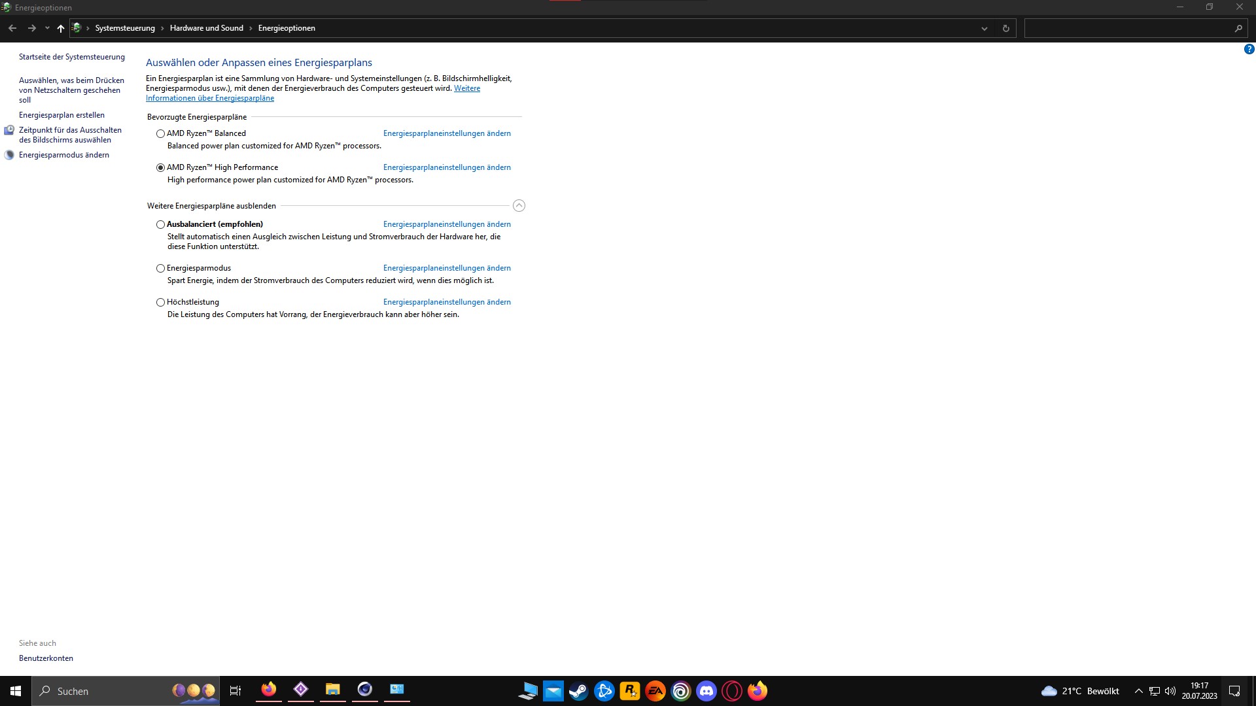The image size is (1256, 706).
Task: Show hidden system tray icons
Action: pos(1138,691)
